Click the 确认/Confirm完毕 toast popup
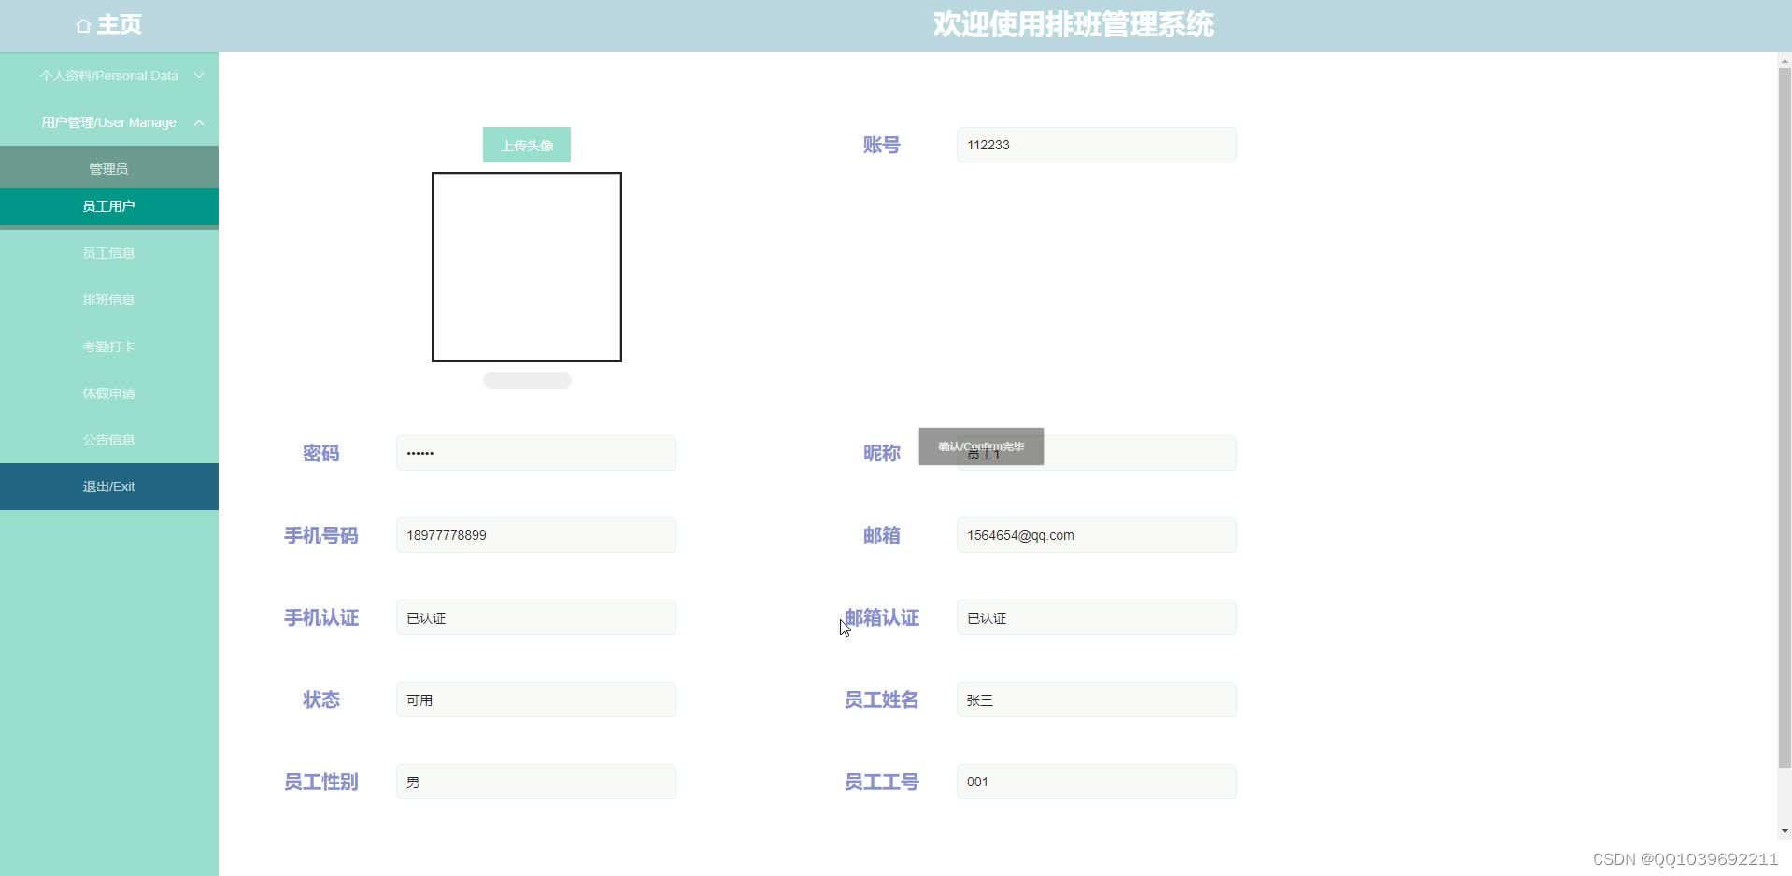 click(981, 446)
